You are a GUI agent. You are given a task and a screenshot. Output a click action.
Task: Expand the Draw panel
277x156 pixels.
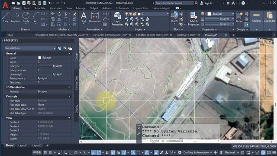pos(25,29)
